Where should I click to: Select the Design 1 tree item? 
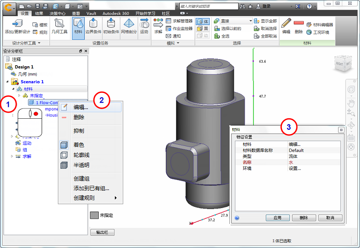tap(24, 67)
